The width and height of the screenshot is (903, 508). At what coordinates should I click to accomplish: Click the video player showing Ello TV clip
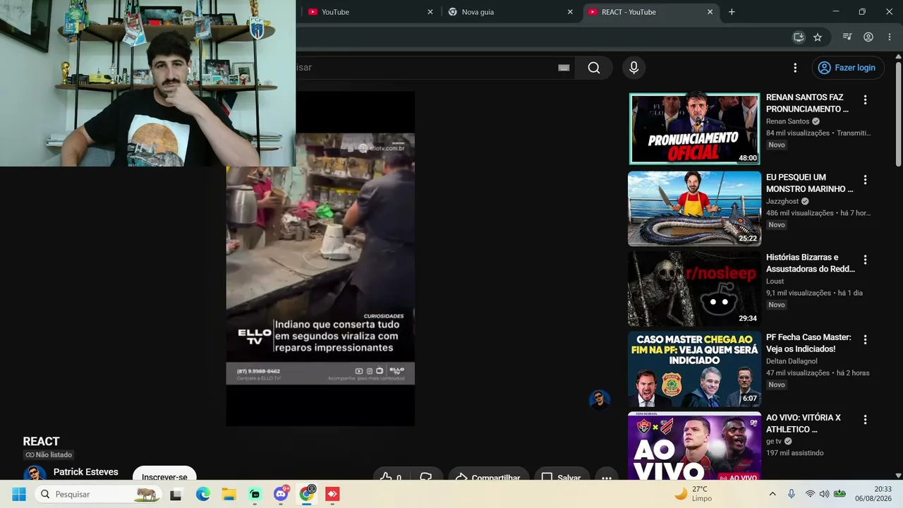320,259
